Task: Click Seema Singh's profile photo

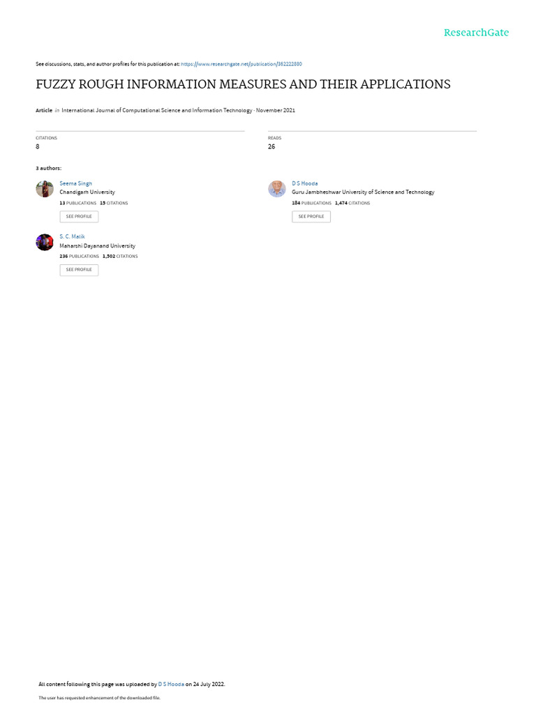Action: pyautogui.click(x=45, y=189)
